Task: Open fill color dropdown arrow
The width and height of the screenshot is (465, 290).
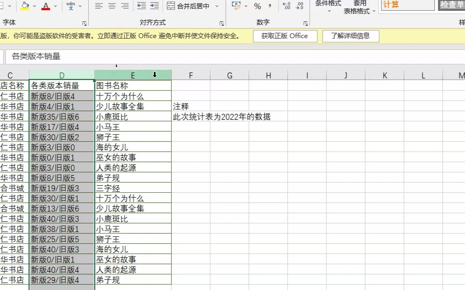Action: coord(34,6)
